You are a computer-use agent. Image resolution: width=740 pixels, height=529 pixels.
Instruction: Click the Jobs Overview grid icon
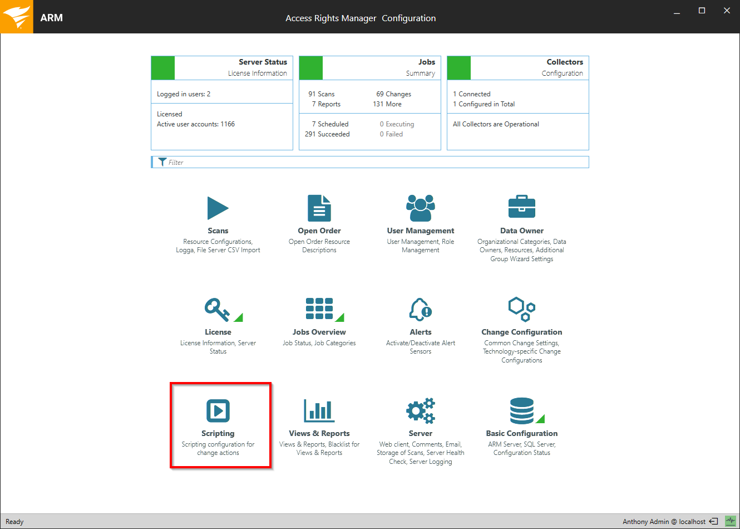click(x=319, y=309)
